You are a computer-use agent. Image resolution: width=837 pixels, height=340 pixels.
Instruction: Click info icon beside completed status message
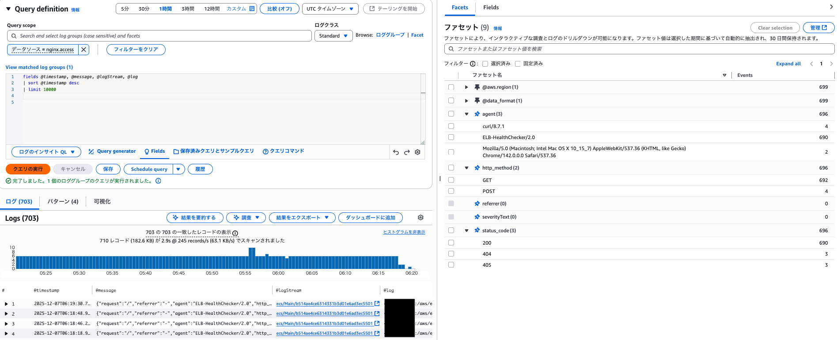(158, 181)
